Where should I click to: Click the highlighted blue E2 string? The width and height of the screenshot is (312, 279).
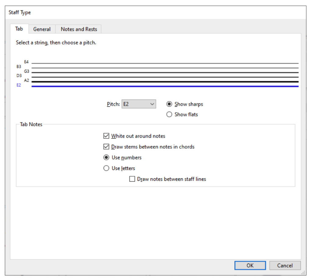[x=165, y=86]
